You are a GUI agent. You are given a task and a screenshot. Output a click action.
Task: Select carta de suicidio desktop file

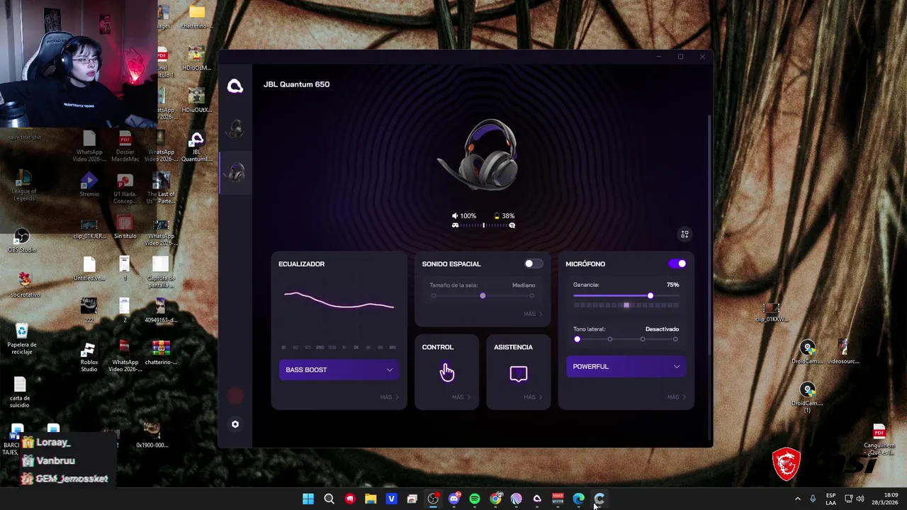(x=20, y=392)
